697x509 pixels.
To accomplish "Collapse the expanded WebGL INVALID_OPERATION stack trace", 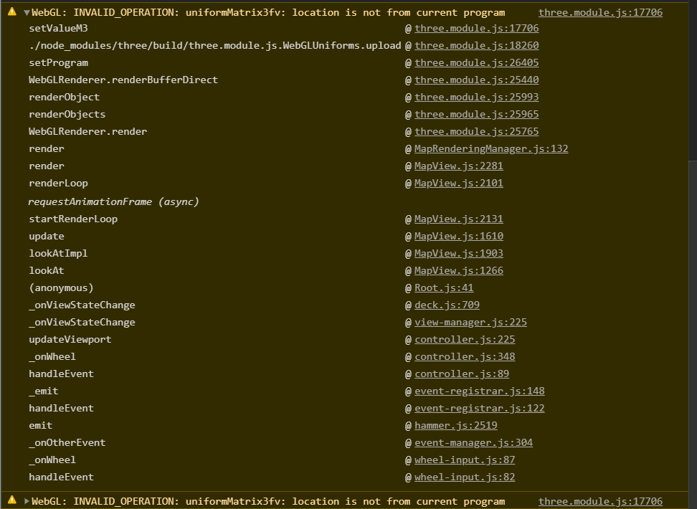I will (x=27, y=11).
